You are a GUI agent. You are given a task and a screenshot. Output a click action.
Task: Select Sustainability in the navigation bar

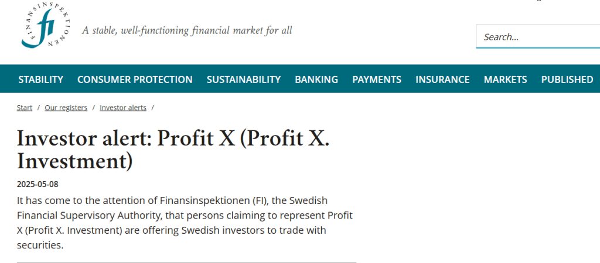click(x=244, y=79)
